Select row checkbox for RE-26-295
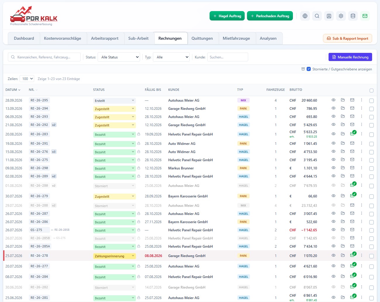380x302 pixels. [x=372, y=101]
